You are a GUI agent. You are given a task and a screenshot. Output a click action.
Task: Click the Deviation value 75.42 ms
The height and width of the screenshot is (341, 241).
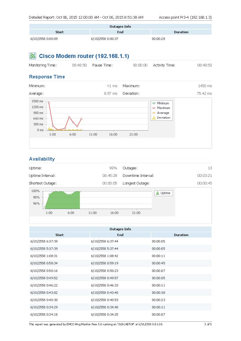pyautogui.click(x=204, y=94)
